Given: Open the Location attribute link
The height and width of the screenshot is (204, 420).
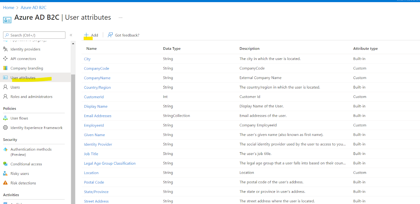Looking at the screenshot, I should coord(91,172).
